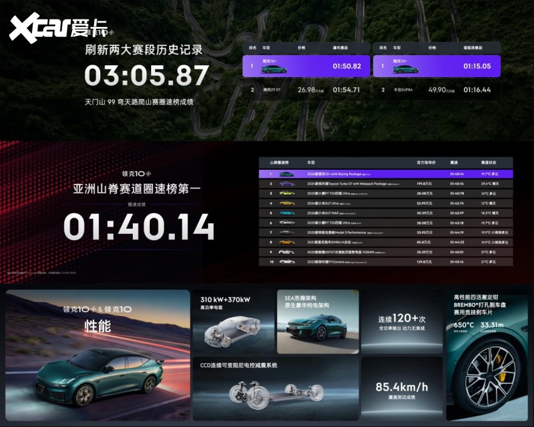Click the lap time 01:45:16 in rank 10
The width and height of the screenshot is (534, 427).
[x=457, y=262]
